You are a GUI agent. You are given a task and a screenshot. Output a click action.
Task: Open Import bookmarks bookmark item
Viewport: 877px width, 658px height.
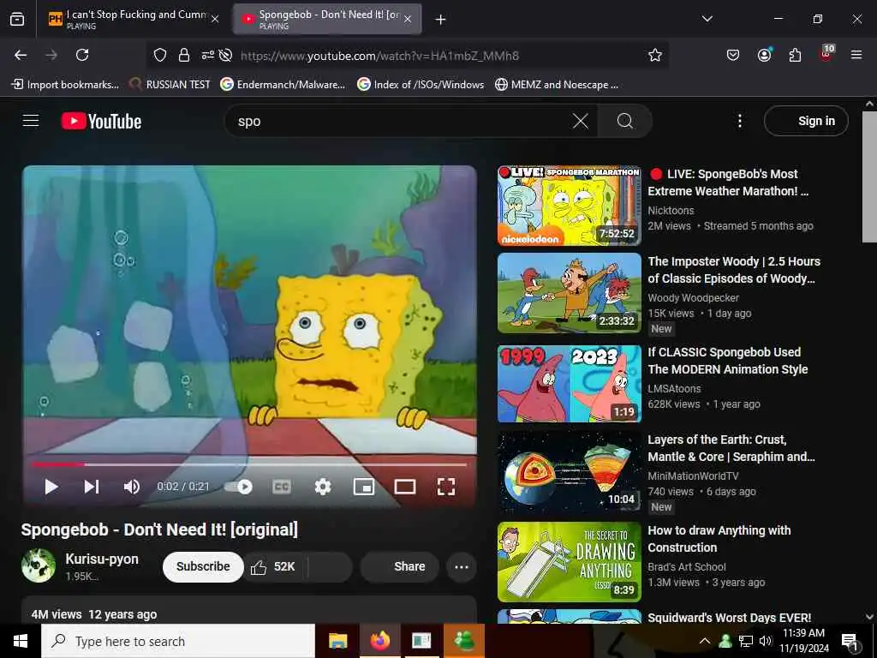pyautogui.click(x=65, y=85)
